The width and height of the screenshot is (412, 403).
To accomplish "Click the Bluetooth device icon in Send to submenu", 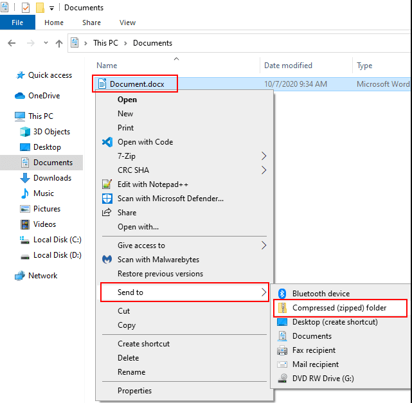I will (281, 293).
